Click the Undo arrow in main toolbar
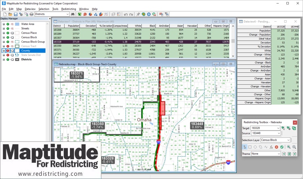This screenshot has width=303, height=179. [126, 14]
